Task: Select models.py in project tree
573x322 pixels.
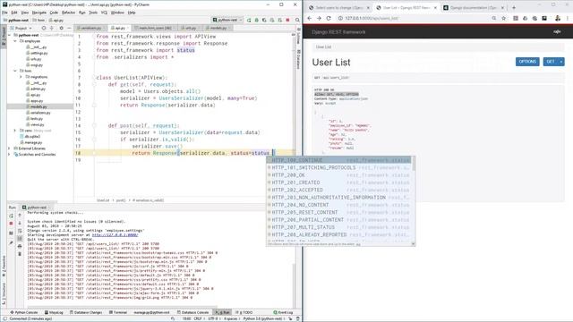Action: [38, 106]
